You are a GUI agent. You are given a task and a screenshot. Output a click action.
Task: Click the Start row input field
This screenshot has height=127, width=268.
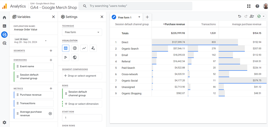(x=82, y=118)
